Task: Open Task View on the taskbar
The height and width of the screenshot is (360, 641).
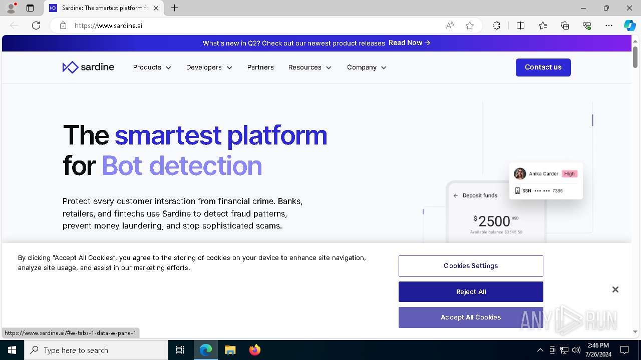Action: click(x=180, y=350)
